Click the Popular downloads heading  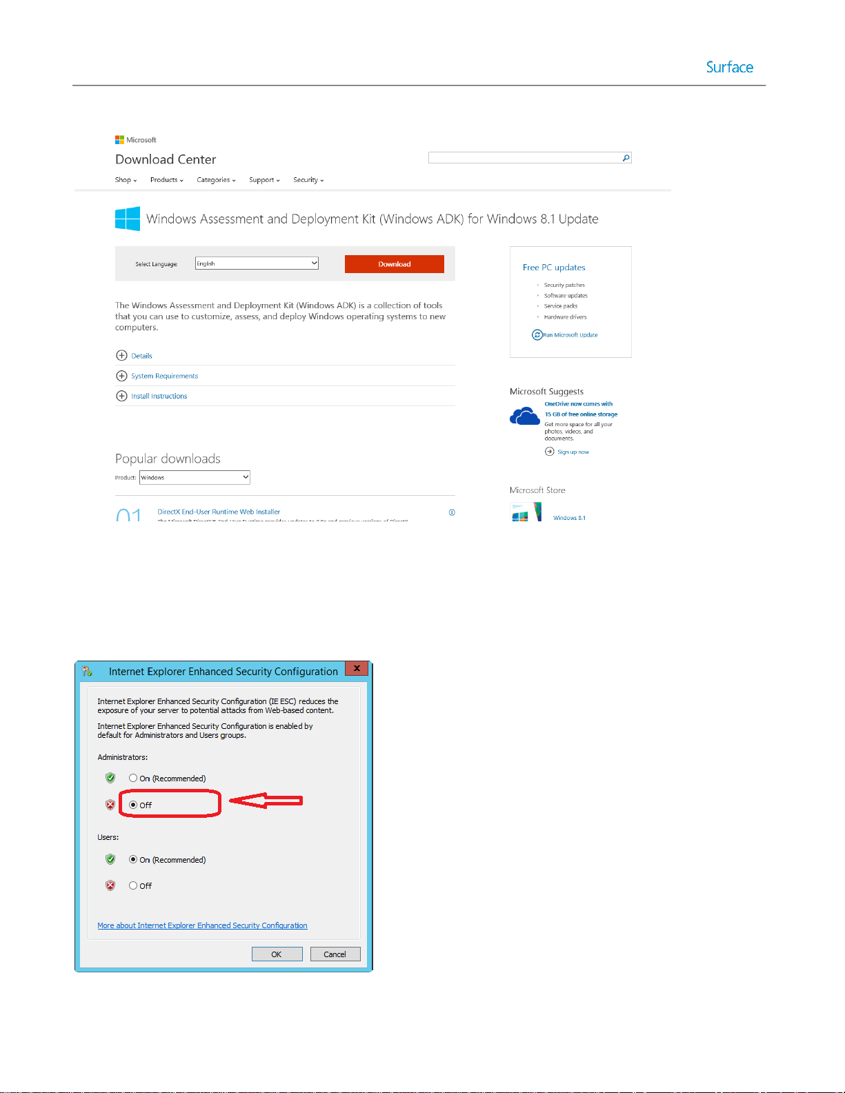tap(168, 459)
